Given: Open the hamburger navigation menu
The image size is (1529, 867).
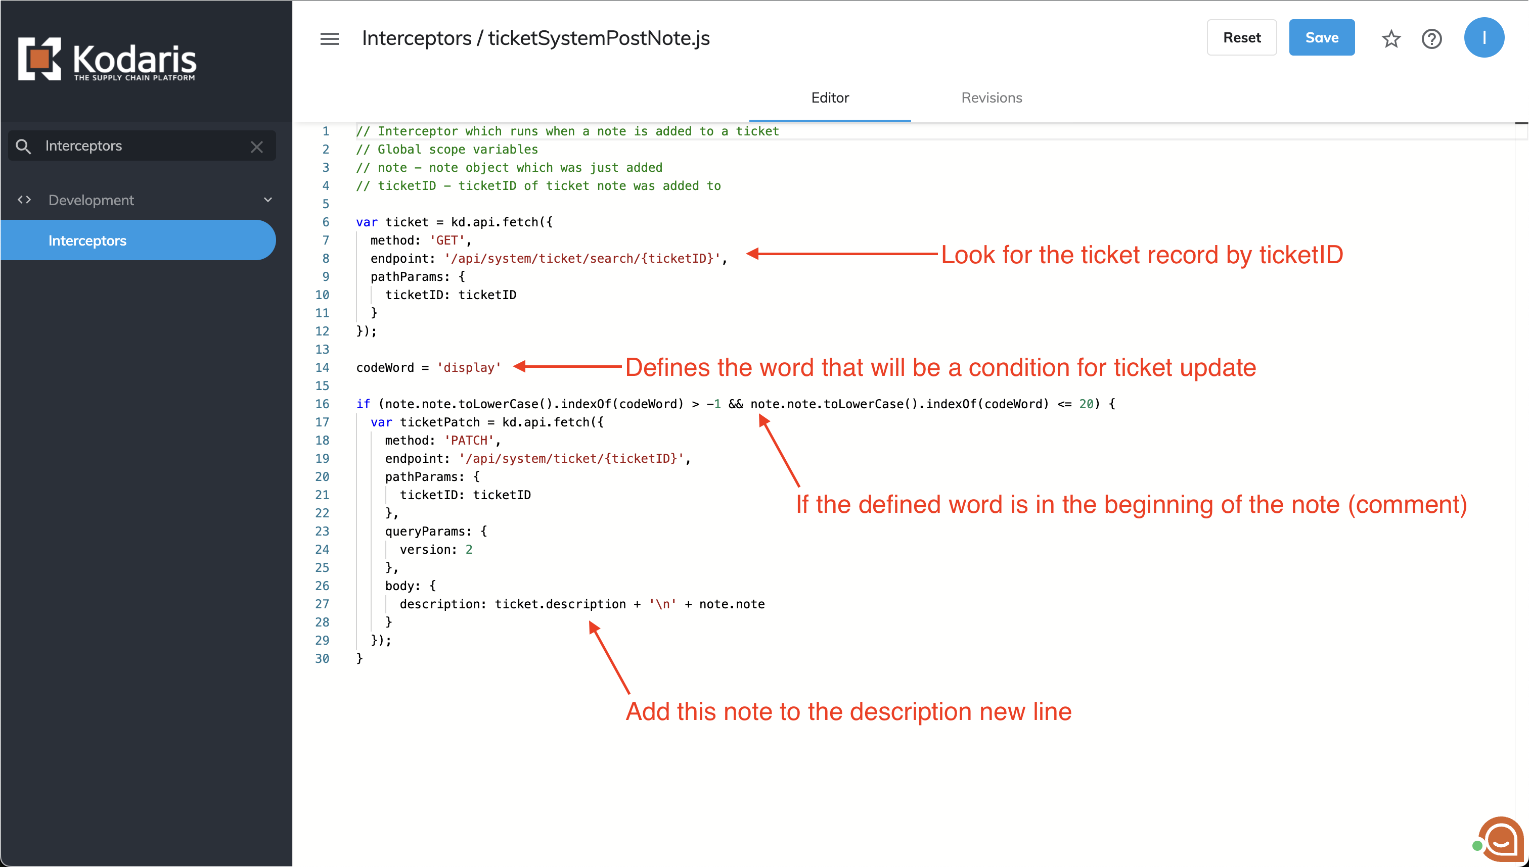Looking at the screenshot, I should [x=329, y=39].
